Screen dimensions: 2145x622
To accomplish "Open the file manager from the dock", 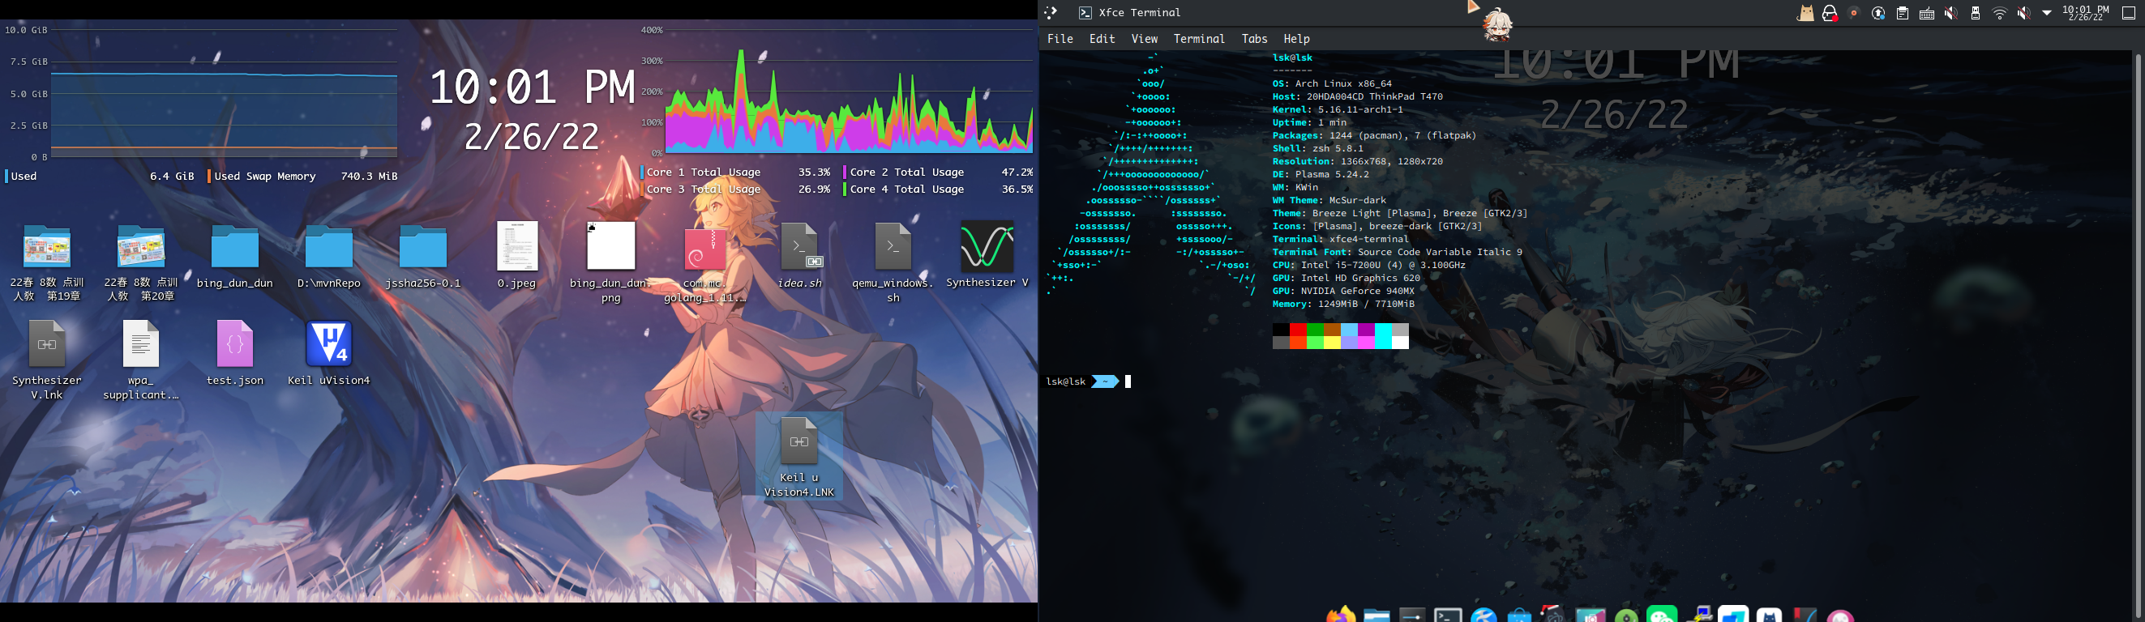I will 1376,616.
